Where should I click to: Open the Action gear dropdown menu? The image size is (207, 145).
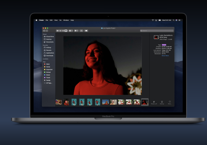pyautogui.click(x=76, y=31)
